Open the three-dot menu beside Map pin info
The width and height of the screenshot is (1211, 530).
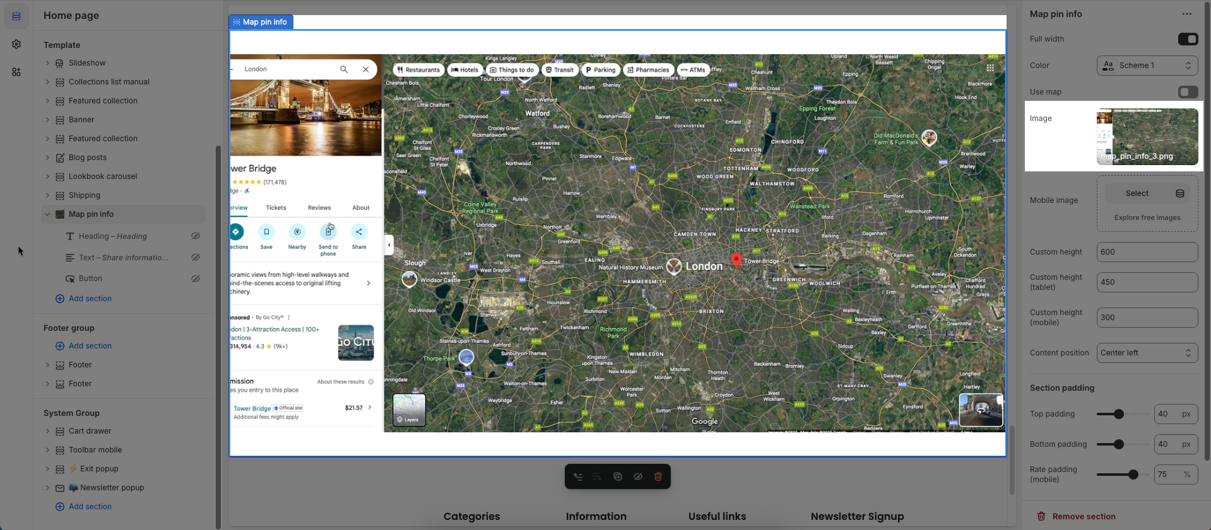pos(1187,14)
